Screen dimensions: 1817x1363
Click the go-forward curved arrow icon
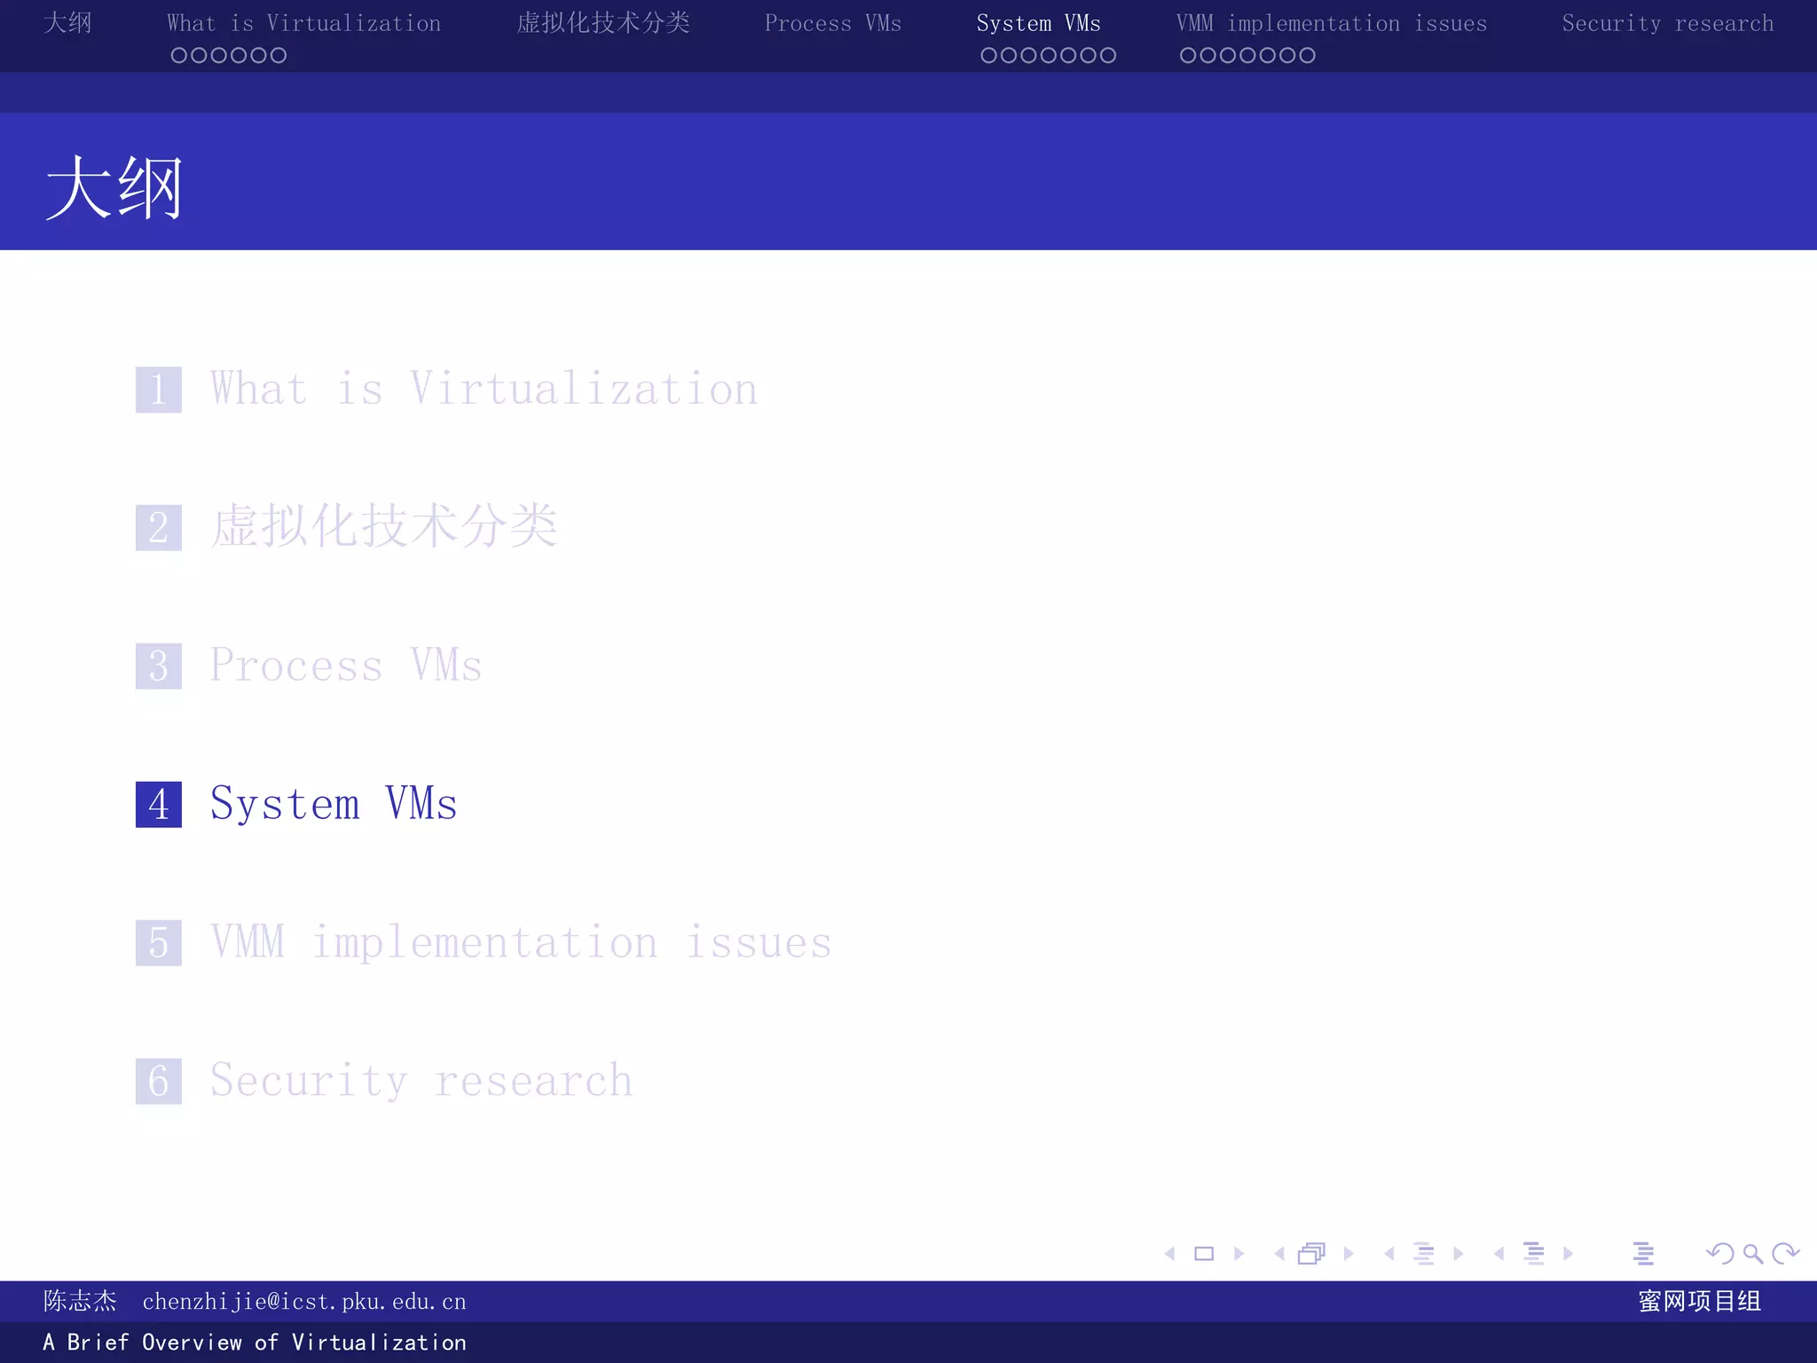coord(1785,1253)
